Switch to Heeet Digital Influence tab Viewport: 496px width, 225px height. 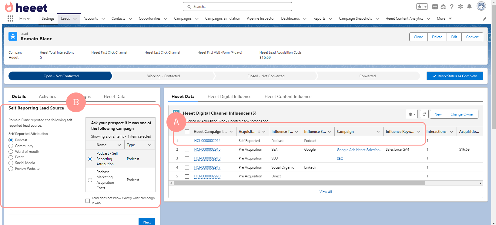(x=230, y=96)
